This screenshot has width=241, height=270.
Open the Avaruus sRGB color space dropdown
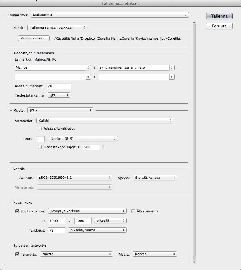[x=74, y=177]
